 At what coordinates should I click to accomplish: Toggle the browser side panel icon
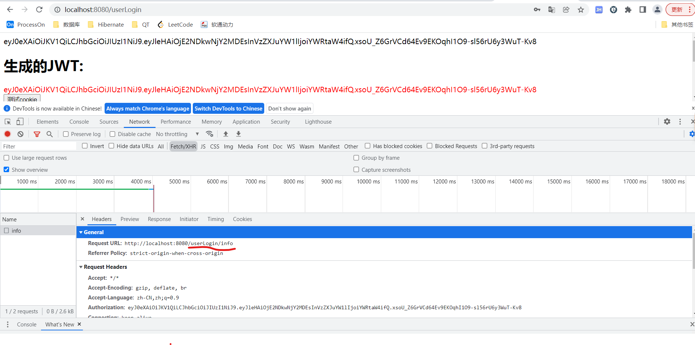(x=643, y=10)
